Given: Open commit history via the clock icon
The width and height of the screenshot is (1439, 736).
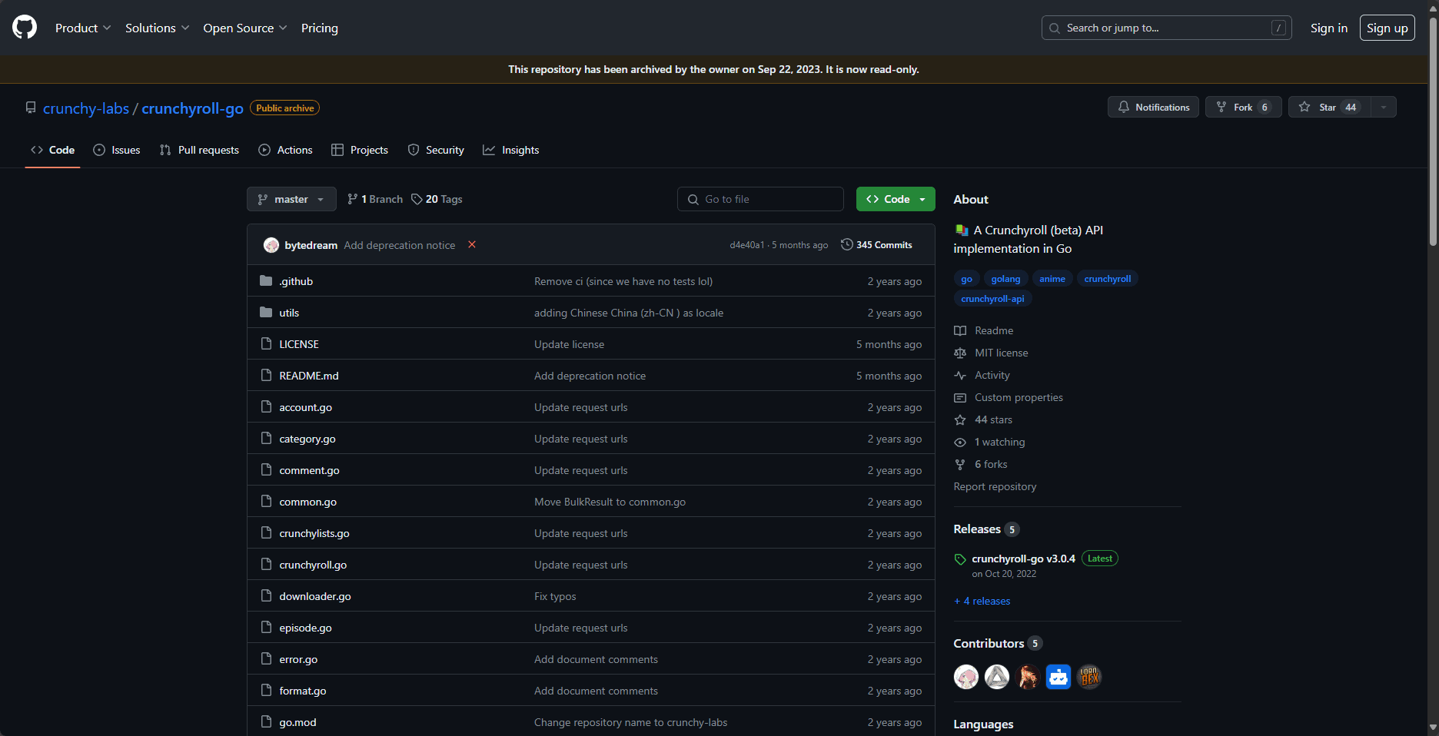Looking at the screenshot, I should click(846, 244).
